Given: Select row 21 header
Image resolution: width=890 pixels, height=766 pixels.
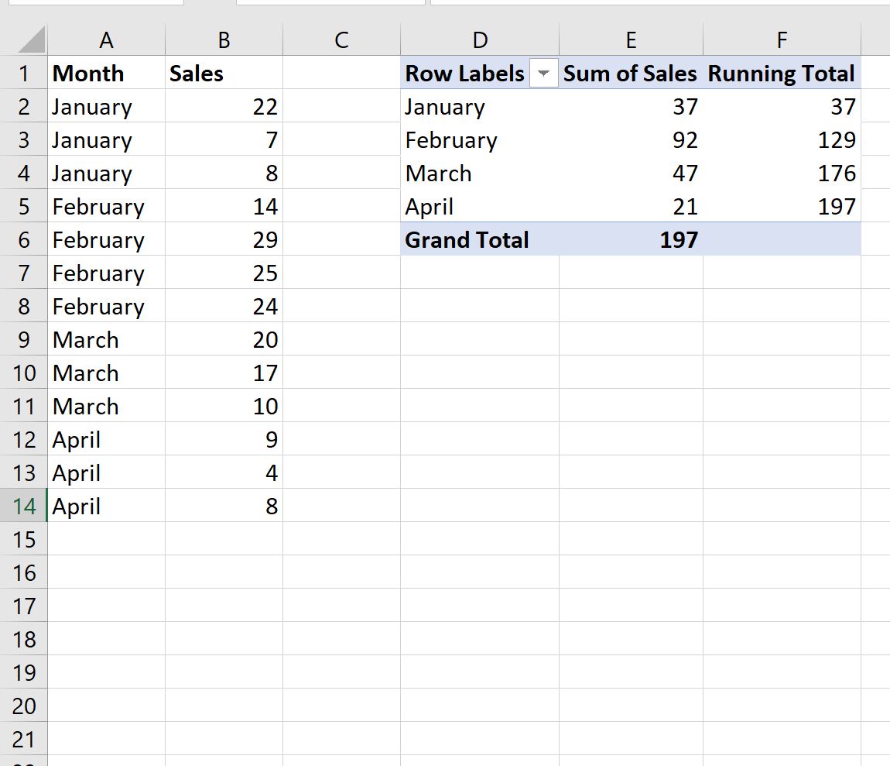Looking at the screenshot, I should (x=24, y=740).
